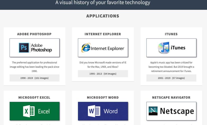The width and height of the screenshot is (207, 125).
Task: Click the iTunes music note icon
Action: click(163, 48)
